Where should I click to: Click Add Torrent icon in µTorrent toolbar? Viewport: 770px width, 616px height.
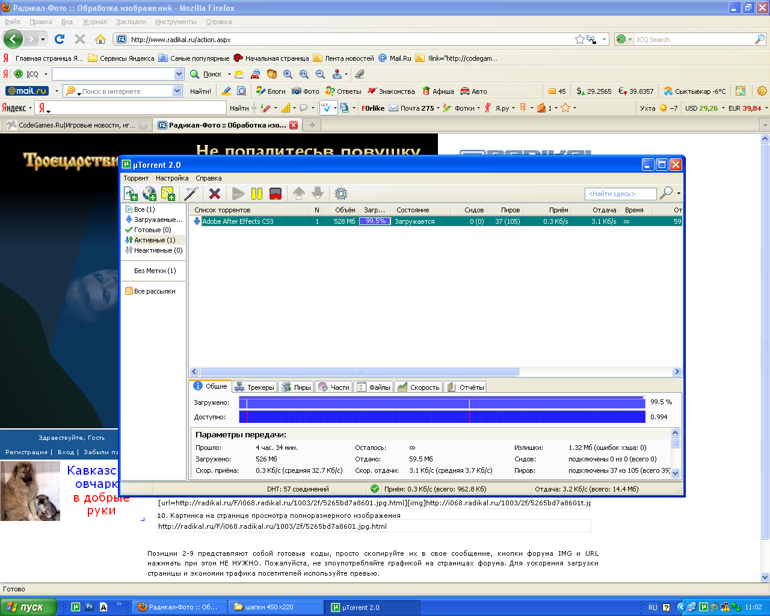coord(131,194)
